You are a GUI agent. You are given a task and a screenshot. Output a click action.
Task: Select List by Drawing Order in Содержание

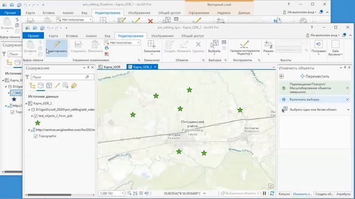32,86
